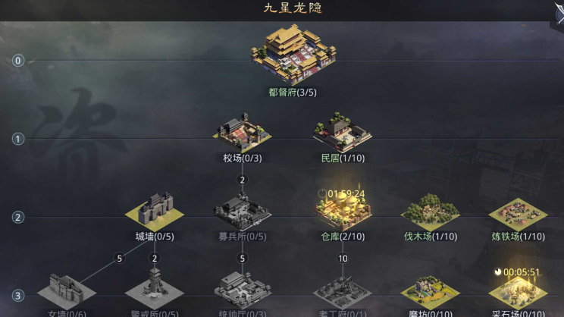Image resolution: width=564 pixels, height=317 pixels.
Task: Open the 校场 drill ground building
Action: (242, 132)
